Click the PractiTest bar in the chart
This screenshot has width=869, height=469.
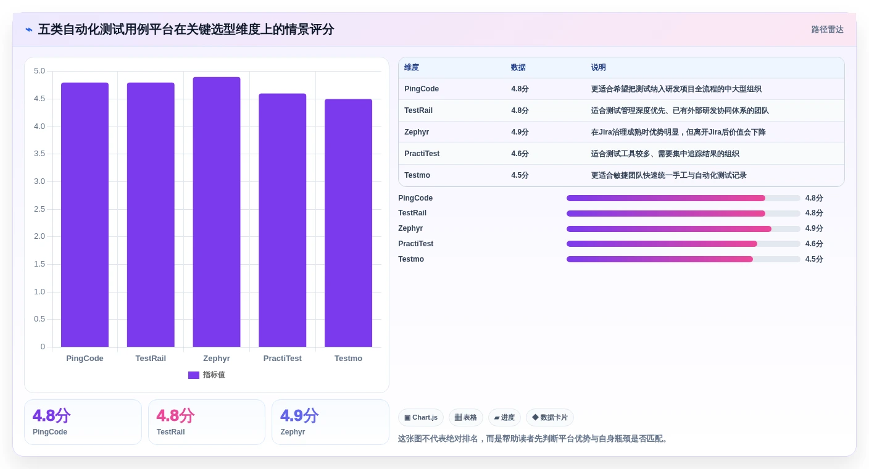point(283,220)
